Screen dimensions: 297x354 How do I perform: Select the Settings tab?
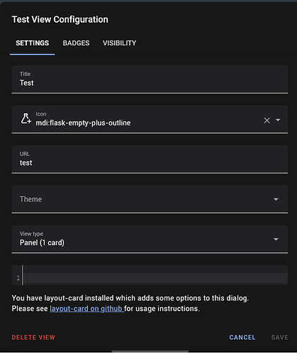coord(33,43)
